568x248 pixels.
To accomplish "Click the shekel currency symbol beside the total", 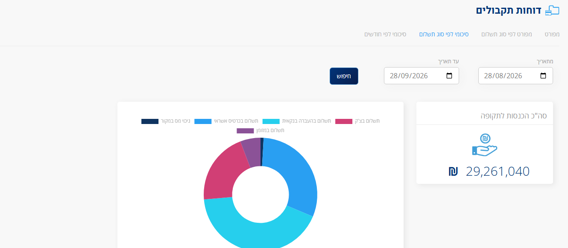I will pyautogui.click(x=453, y=171).
